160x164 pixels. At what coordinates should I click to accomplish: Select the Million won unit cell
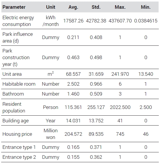51,134
